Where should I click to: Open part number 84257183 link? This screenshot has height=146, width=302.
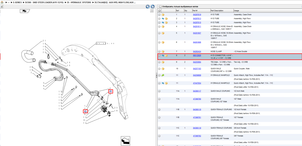click(197, 68)
